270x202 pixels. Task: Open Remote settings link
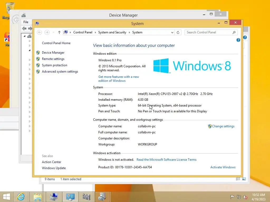click(x=53, y=59)
